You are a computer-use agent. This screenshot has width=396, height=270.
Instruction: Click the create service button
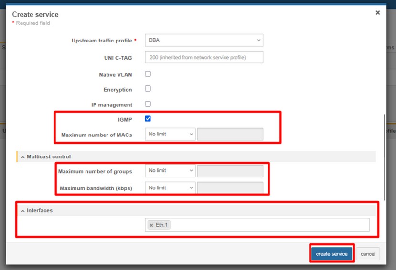point(332,254)
